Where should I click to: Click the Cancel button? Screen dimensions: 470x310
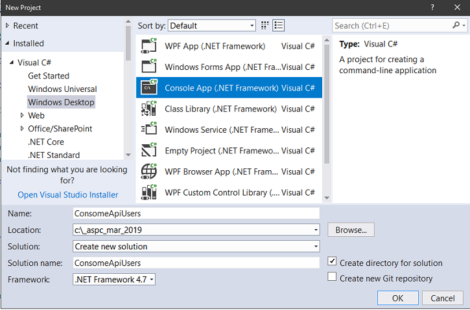442,298
